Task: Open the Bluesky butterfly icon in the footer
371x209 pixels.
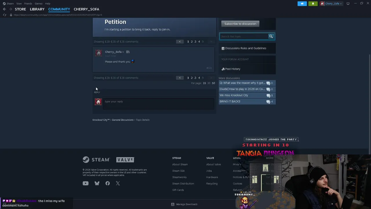Action: point(97,183)
